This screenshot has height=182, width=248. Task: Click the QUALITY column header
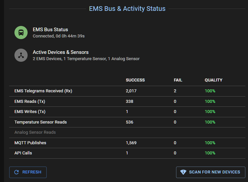click(x=214, y=80)
